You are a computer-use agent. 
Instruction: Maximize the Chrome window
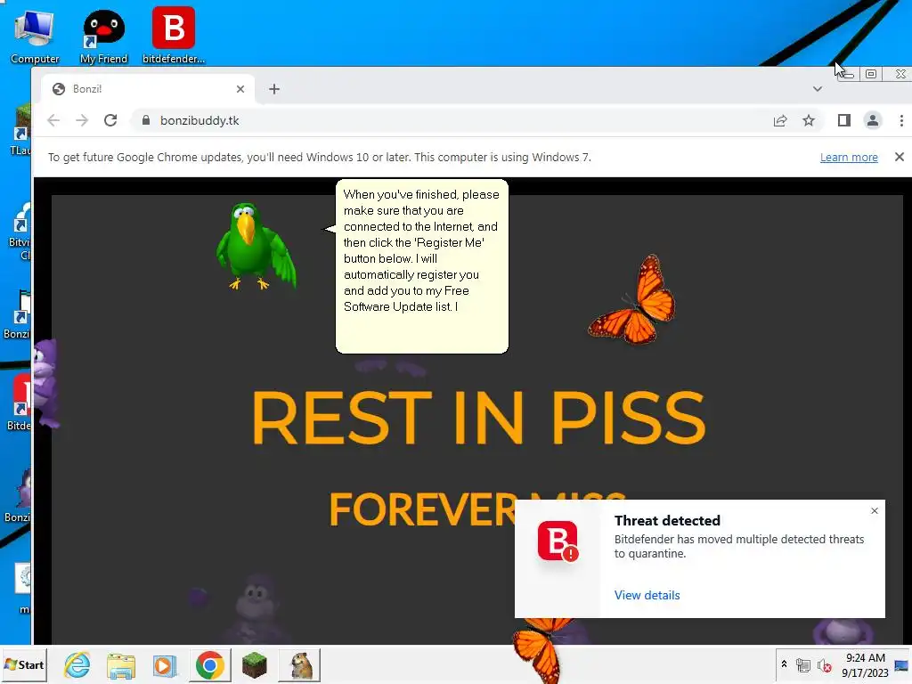[871, 74]
